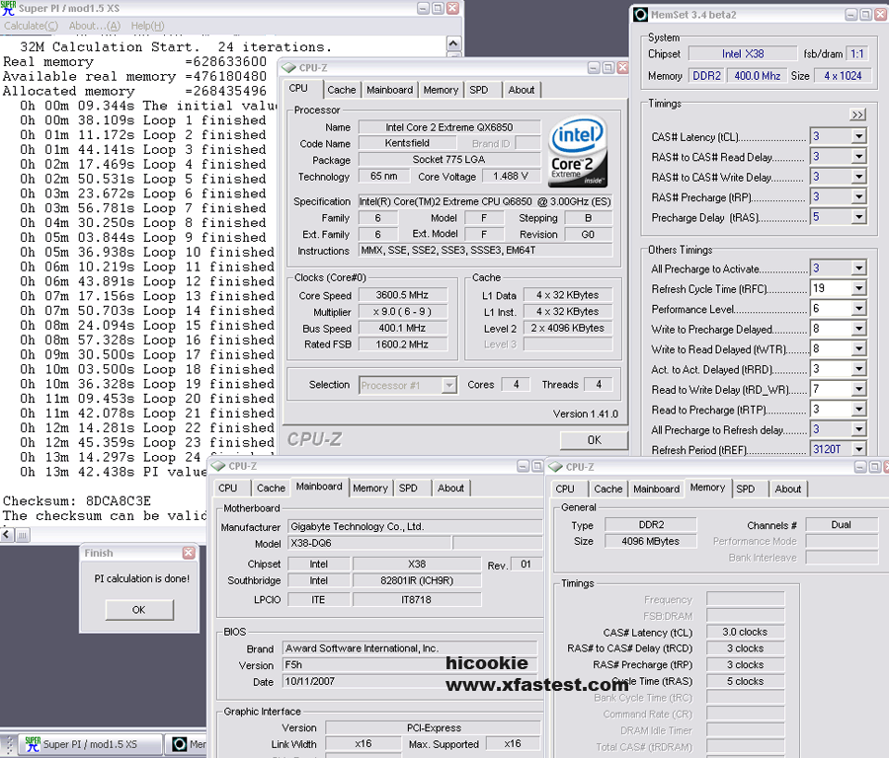Open the Act. to Act. Delayed (tRRD) dropdown

pyautogui.click(x=859, y=369)
